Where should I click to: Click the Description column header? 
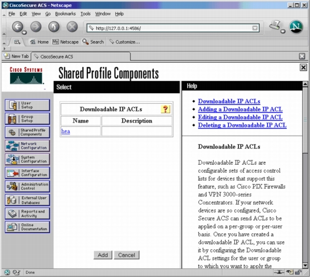(x=136, y=121)
